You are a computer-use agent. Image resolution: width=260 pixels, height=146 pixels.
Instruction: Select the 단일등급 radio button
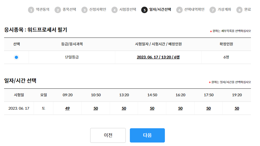pyautogui.click(x=16, y=57)
